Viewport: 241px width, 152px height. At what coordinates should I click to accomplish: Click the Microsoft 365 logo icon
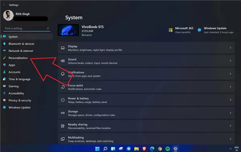[170, 30]
